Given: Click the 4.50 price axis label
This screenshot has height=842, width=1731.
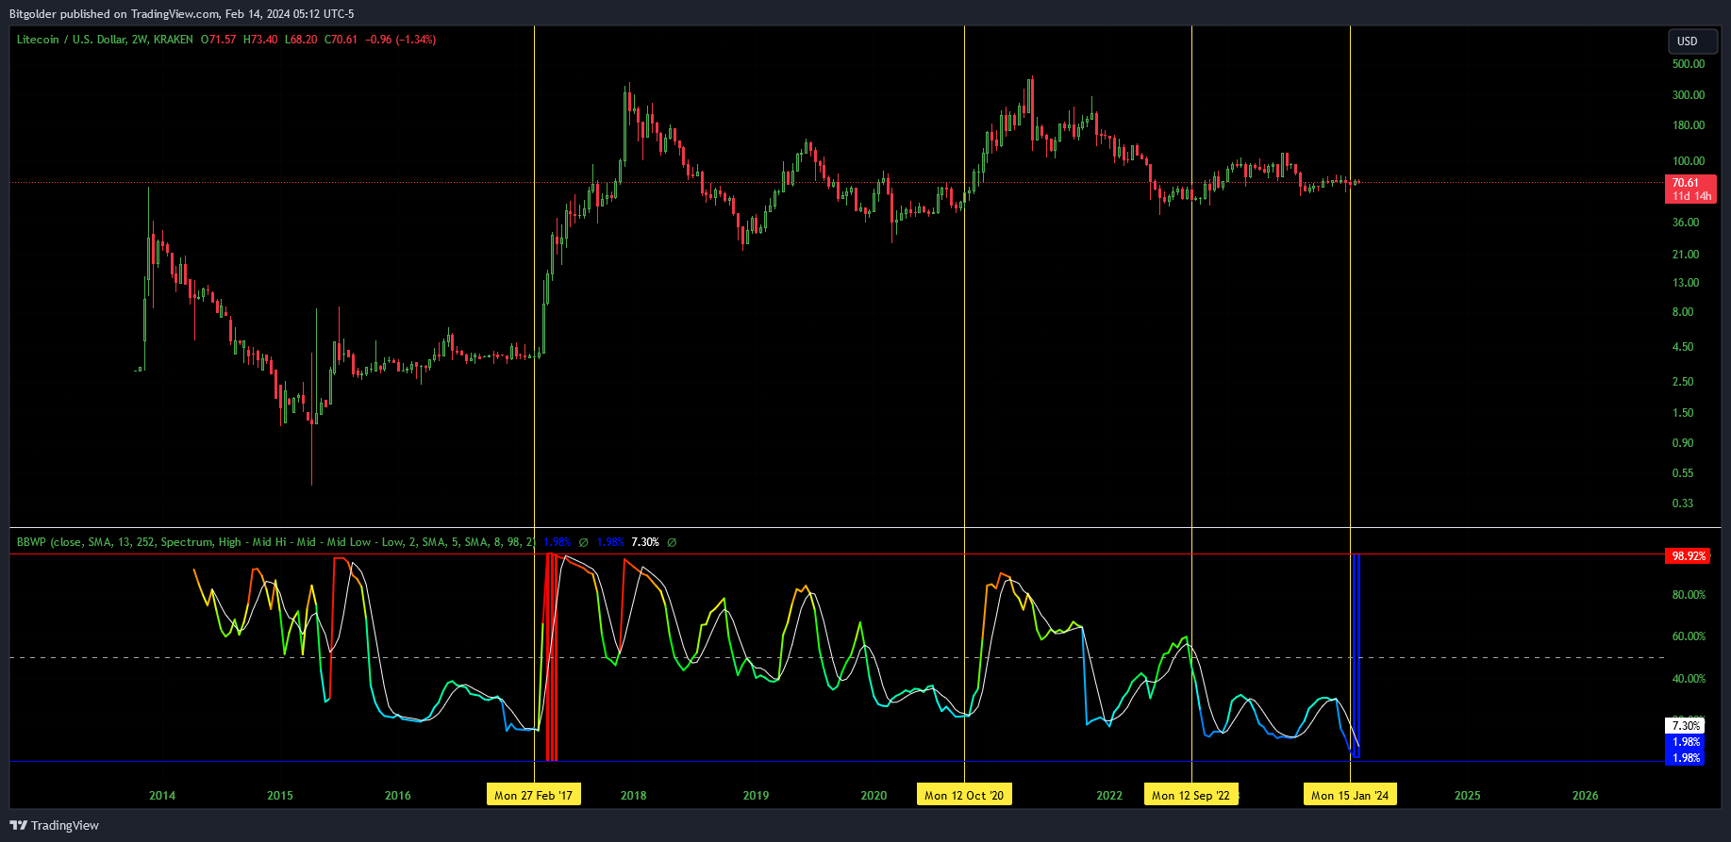Looking at the screenshot, I should click(1683, 347).
